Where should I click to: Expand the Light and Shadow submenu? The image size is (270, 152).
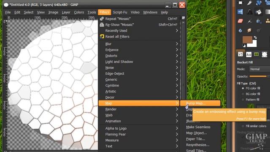click(x=139, y=62)
